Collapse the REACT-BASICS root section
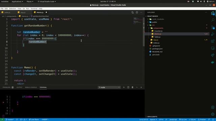The width and height of the screenshot is (216, 121). (153, 16)
